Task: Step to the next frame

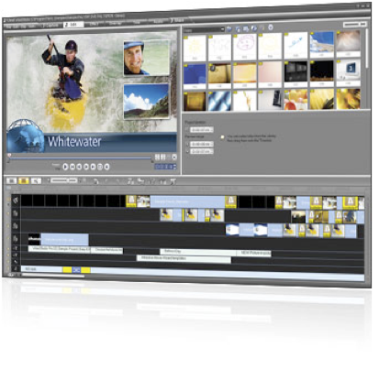Action: (x=86, y=167)
